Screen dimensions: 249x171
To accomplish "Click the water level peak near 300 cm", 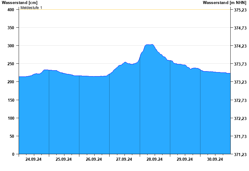I will tap(150, 45).
